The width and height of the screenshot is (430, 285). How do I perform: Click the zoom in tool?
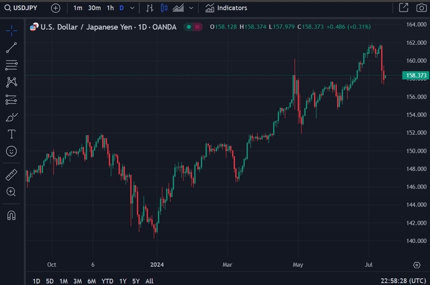click(11, 192)
